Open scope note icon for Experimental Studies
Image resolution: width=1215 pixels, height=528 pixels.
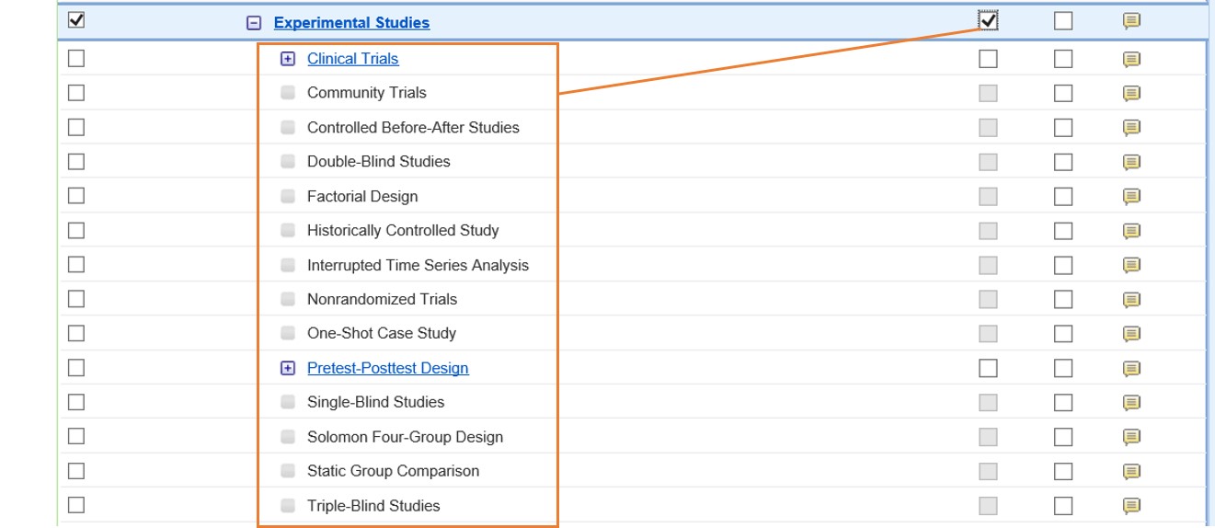(1132, 20)
